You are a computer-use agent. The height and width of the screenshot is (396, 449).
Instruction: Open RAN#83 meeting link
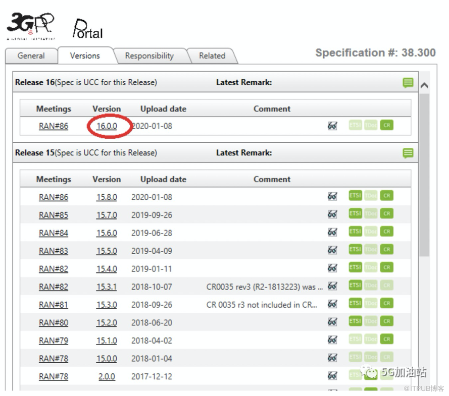[x=54, y=251]
